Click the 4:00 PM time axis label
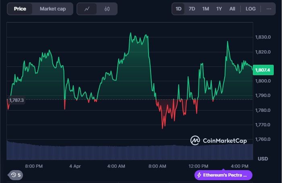The width and height of the screenshot is (283, 183). (x=240, y=166)
